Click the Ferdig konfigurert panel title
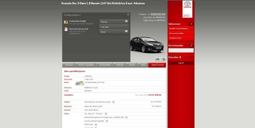 tap(72, 15)
